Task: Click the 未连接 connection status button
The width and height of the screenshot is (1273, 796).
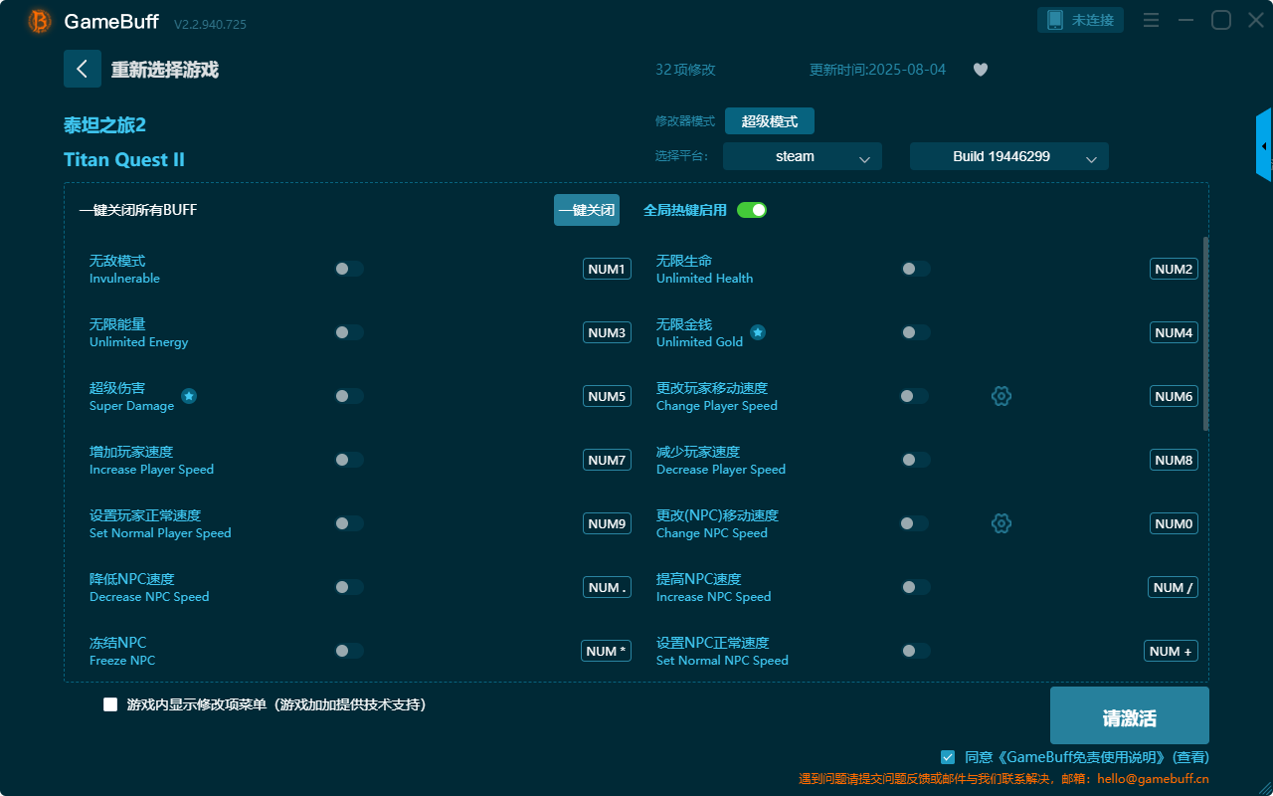Action: [1081, 20]
